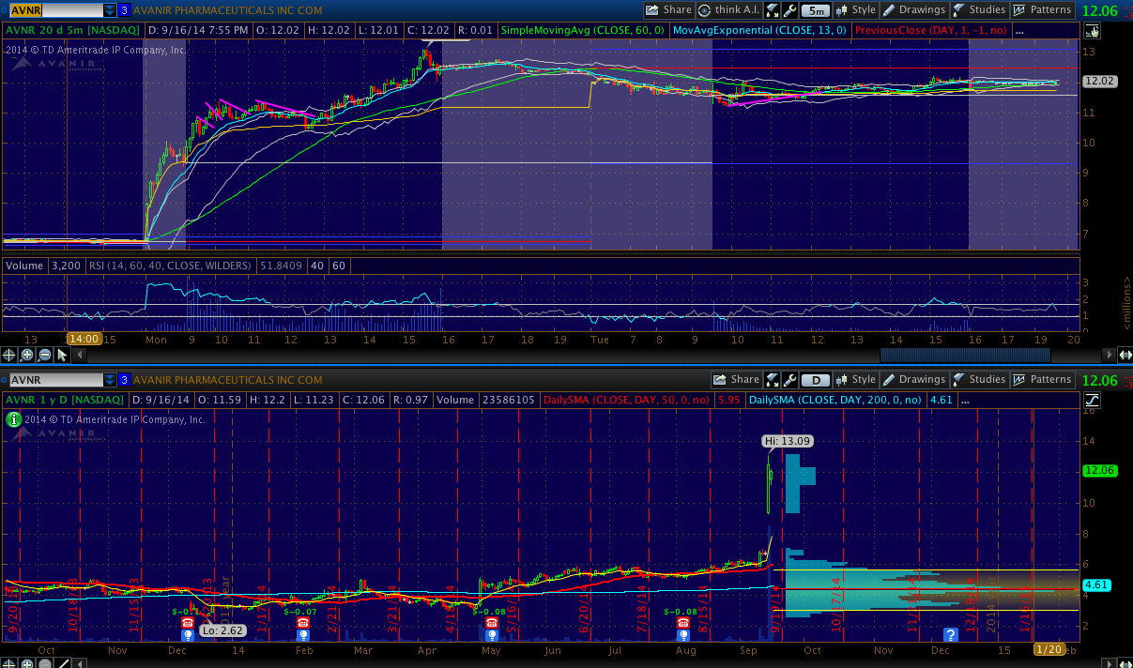Expand hidden studies via the ellipsis in top chart
1133x668 pixels.
[x=1020, y=30]
